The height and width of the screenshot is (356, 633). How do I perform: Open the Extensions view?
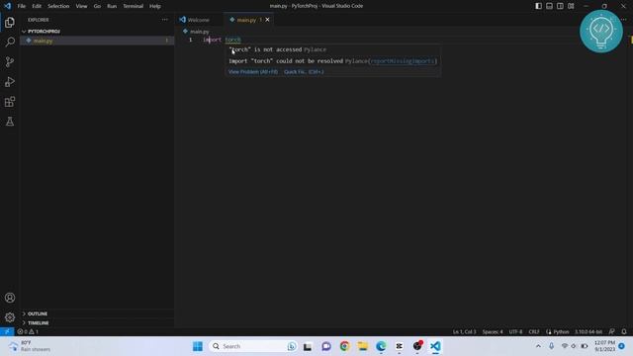point(10,102)
